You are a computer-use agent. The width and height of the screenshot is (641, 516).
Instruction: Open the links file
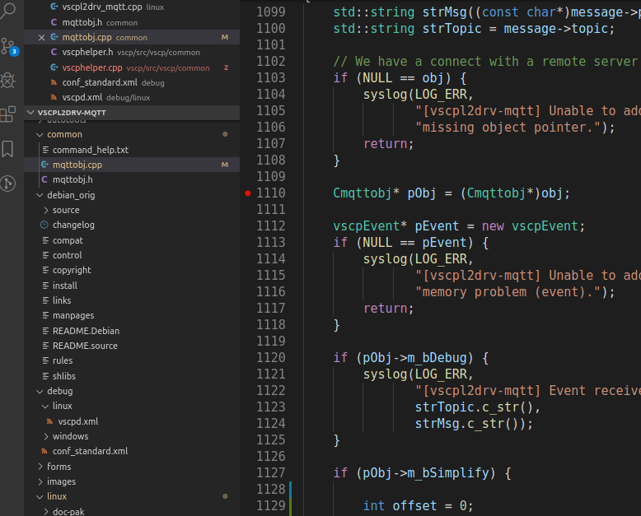(132, 300)
